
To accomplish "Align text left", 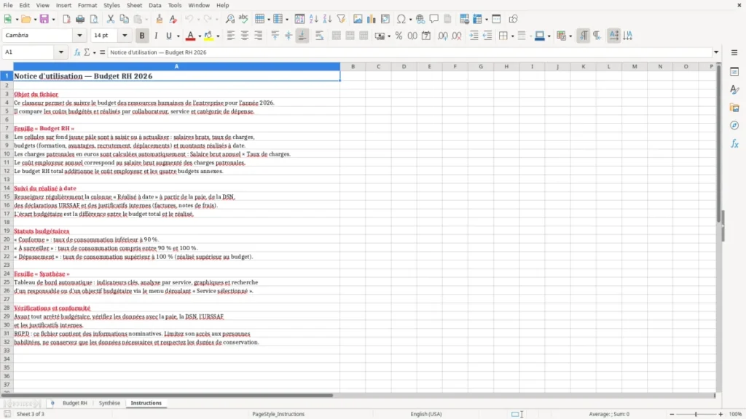I will point(231,36).
